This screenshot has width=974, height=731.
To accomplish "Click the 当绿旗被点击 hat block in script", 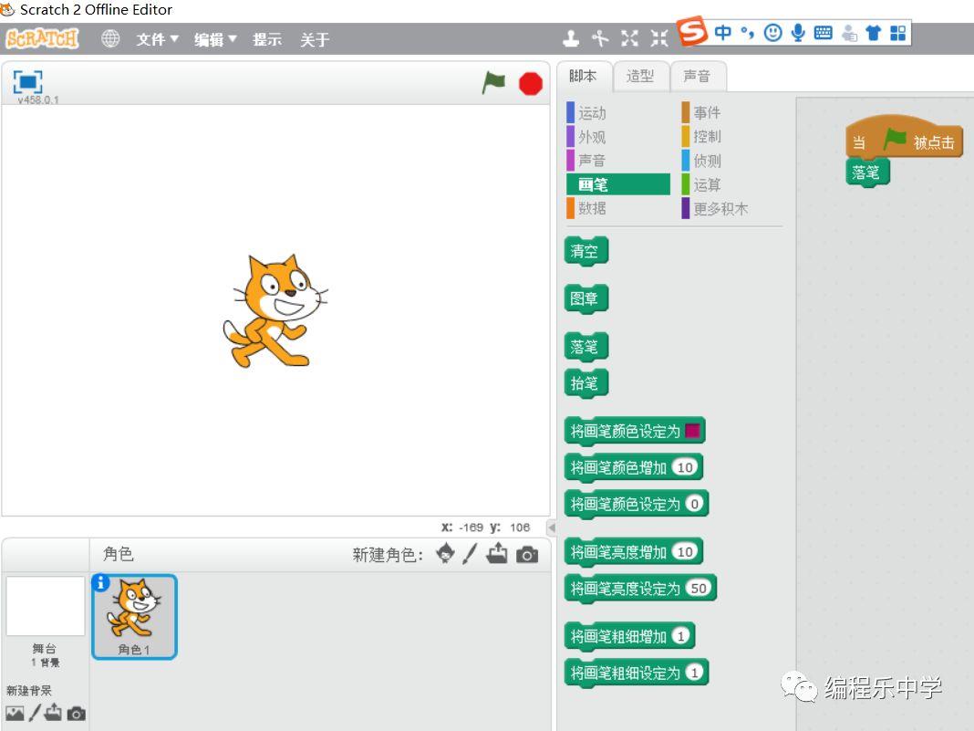I will click(x=904, y=137).
